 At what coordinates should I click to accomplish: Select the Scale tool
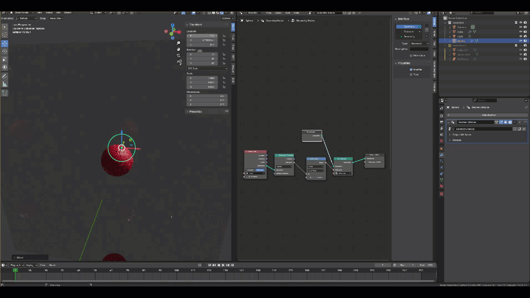5,59
